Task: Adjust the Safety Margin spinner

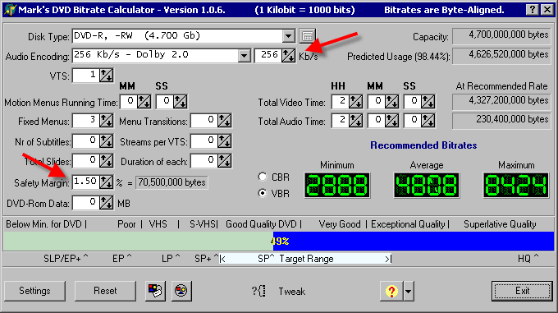Action: 106,182
